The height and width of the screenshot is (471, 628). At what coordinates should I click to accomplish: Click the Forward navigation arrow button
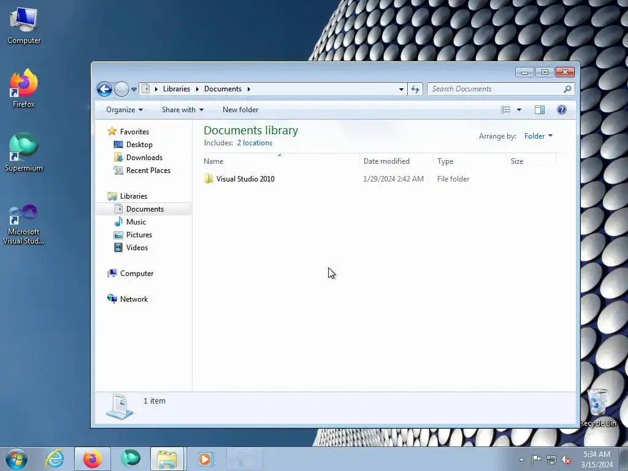pyautogui.click(x=121, y=89)
